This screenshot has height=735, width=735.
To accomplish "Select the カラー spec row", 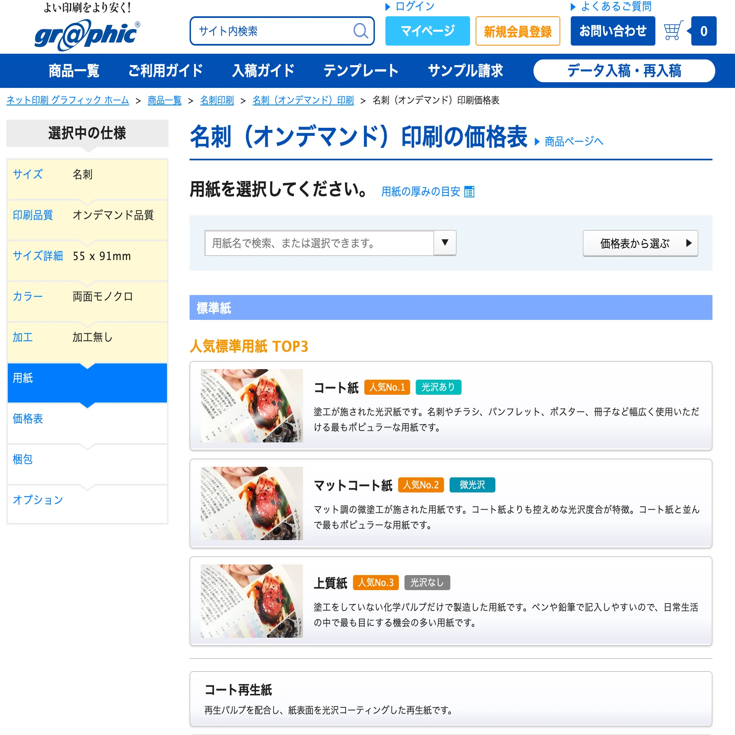I will pos(87,301).
